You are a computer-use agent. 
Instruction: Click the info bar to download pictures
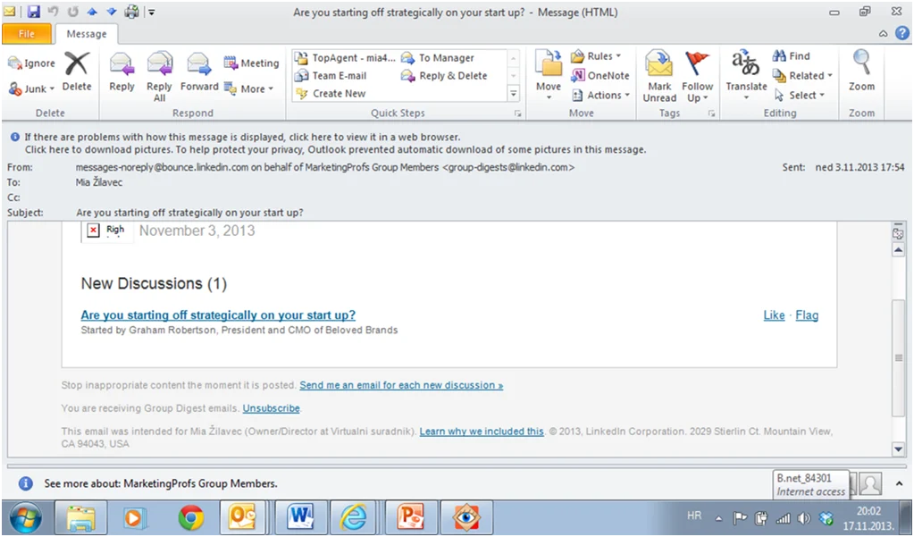point(335,149)
